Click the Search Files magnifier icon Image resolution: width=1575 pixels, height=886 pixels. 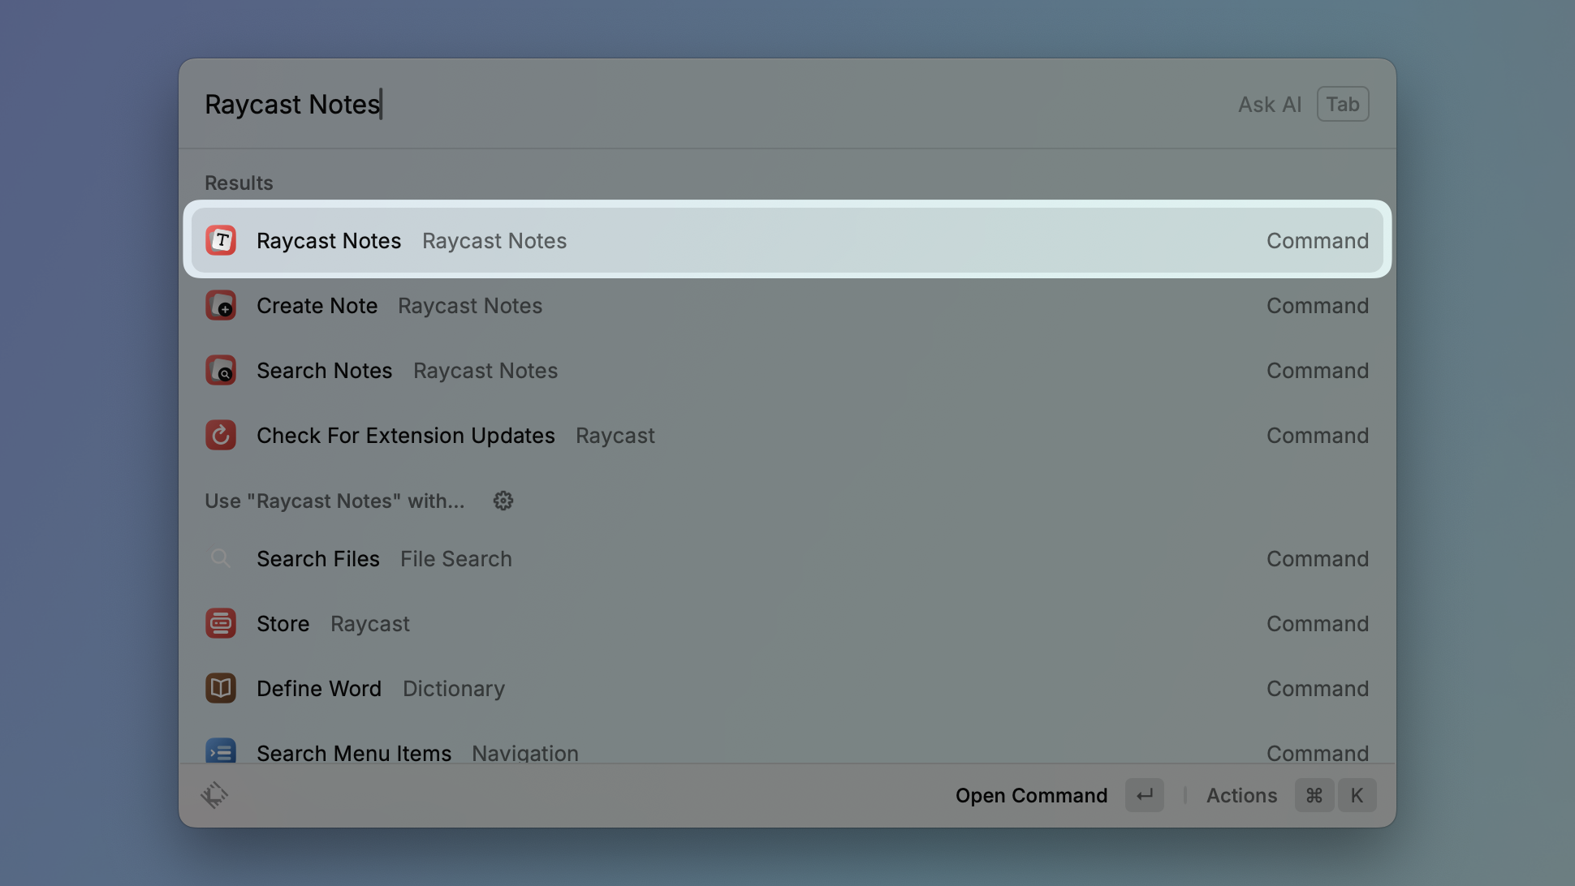221,559
